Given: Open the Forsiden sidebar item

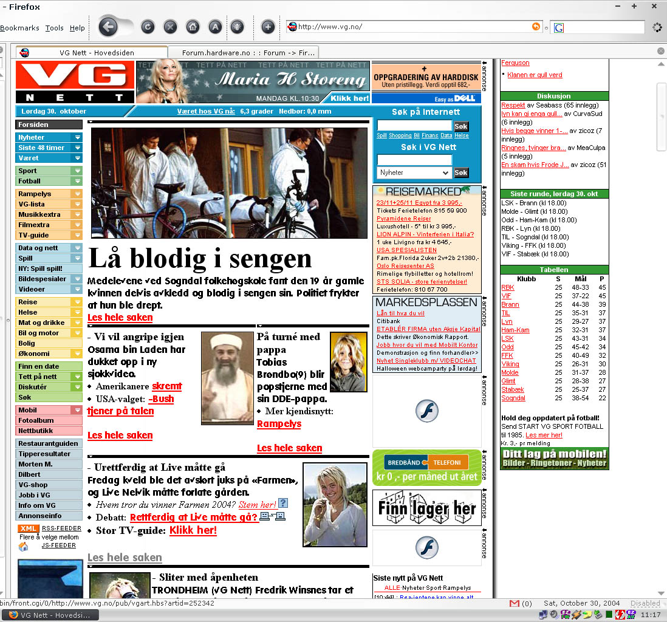Looking at the screenshot, I should 49,125.
